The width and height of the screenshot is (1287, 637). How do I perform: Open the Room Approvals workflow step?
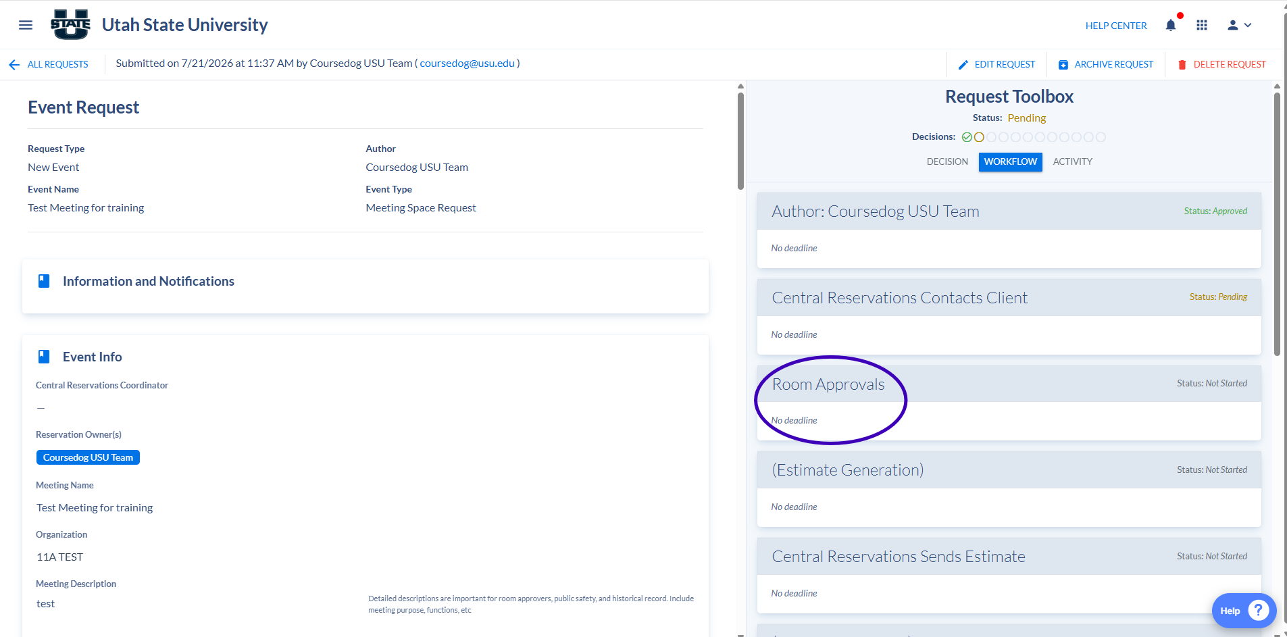click(x=1009, y=384)
